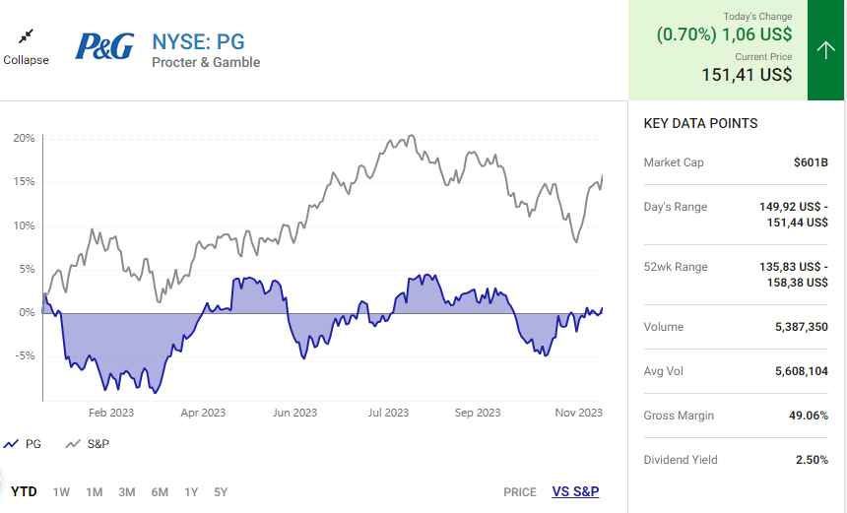Click the P&G company logo
Image resolution: width=847 pixels, height=513 pixels.
pyautogui.click(x=104, y=46)
